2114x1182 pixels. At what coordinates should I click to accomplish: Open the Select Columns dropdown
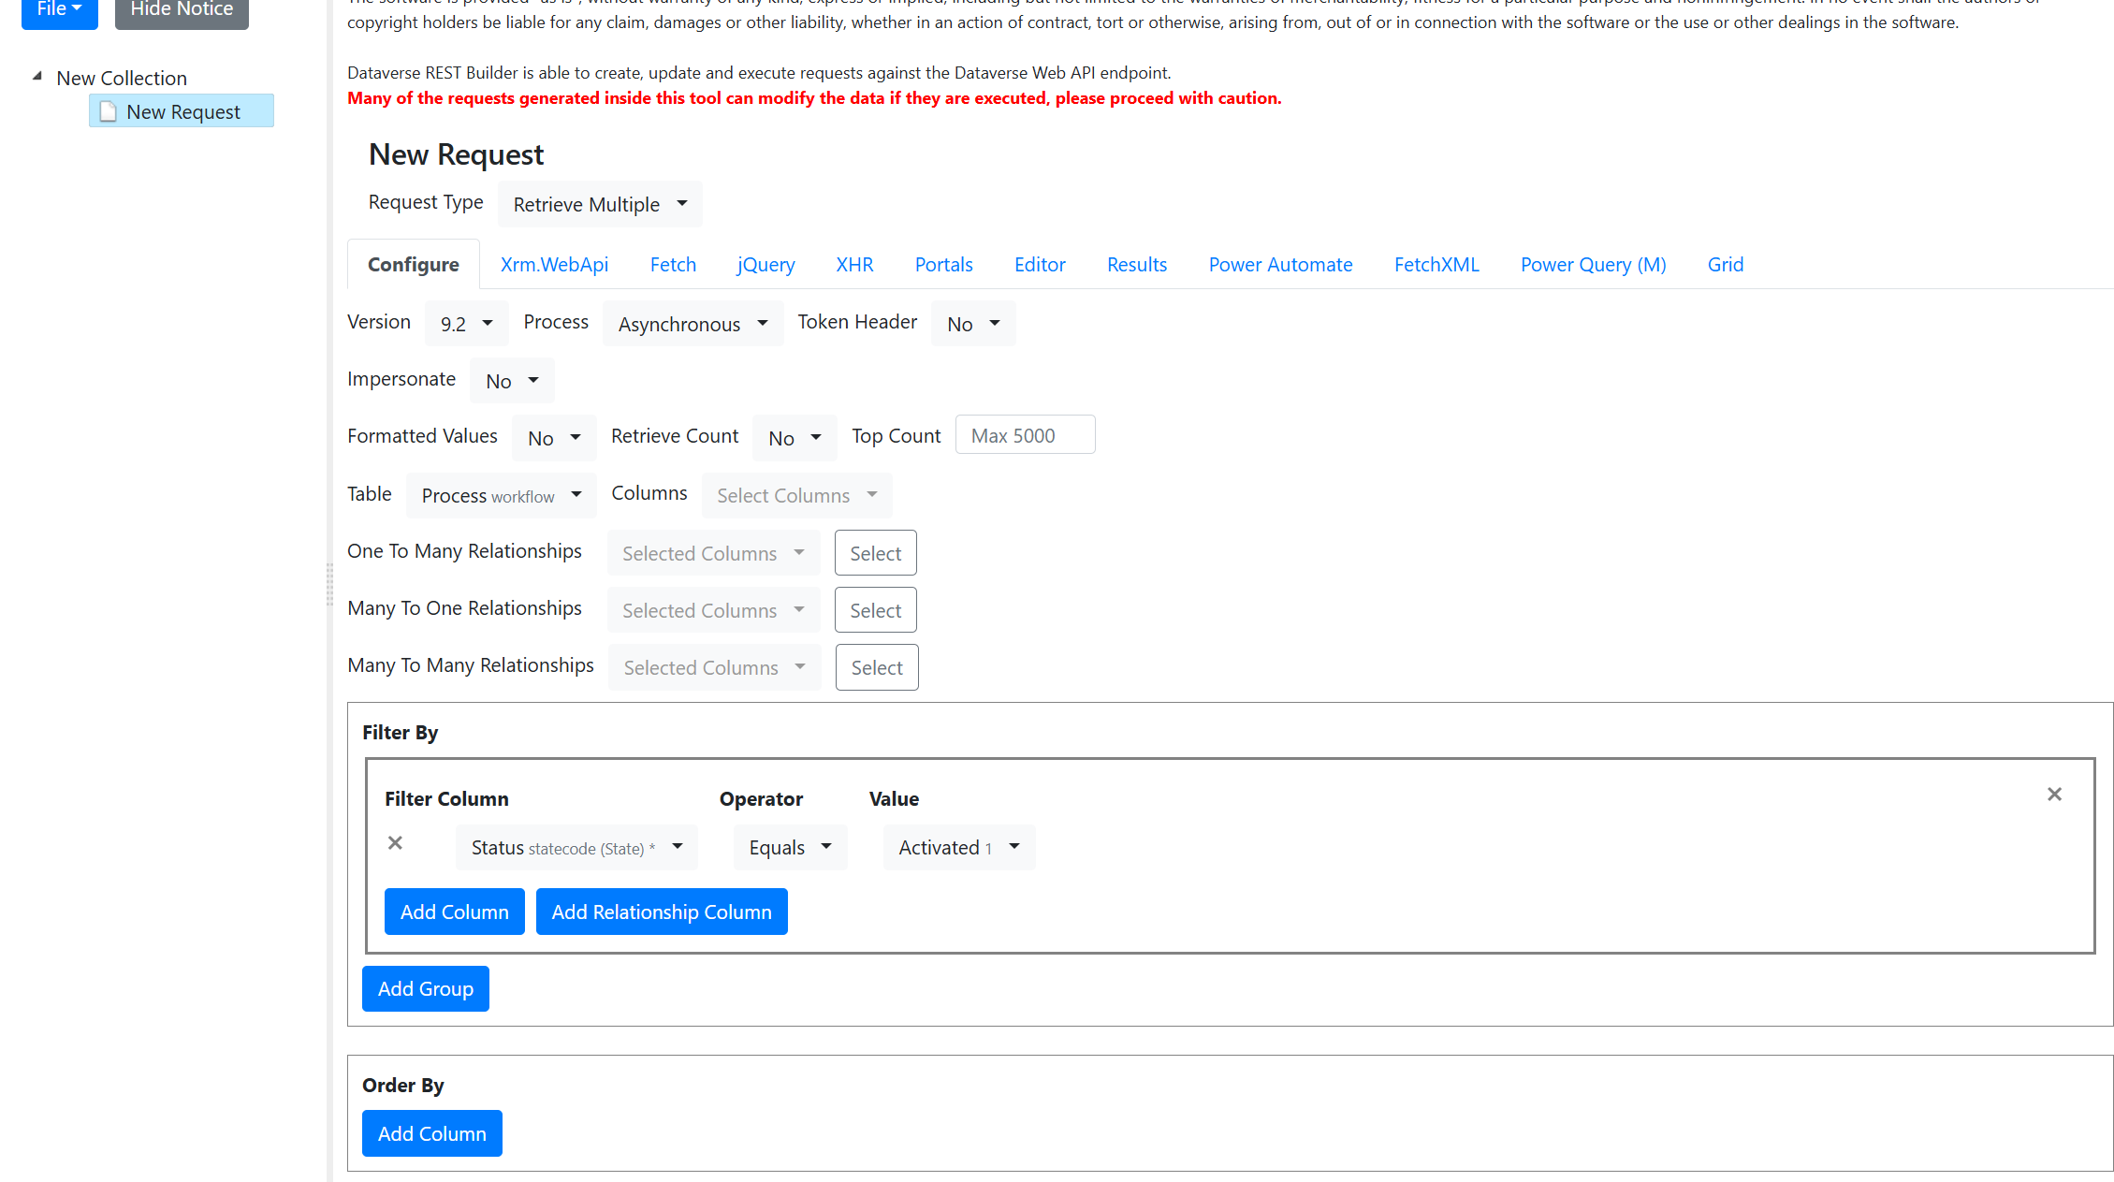tap(796, 495)
